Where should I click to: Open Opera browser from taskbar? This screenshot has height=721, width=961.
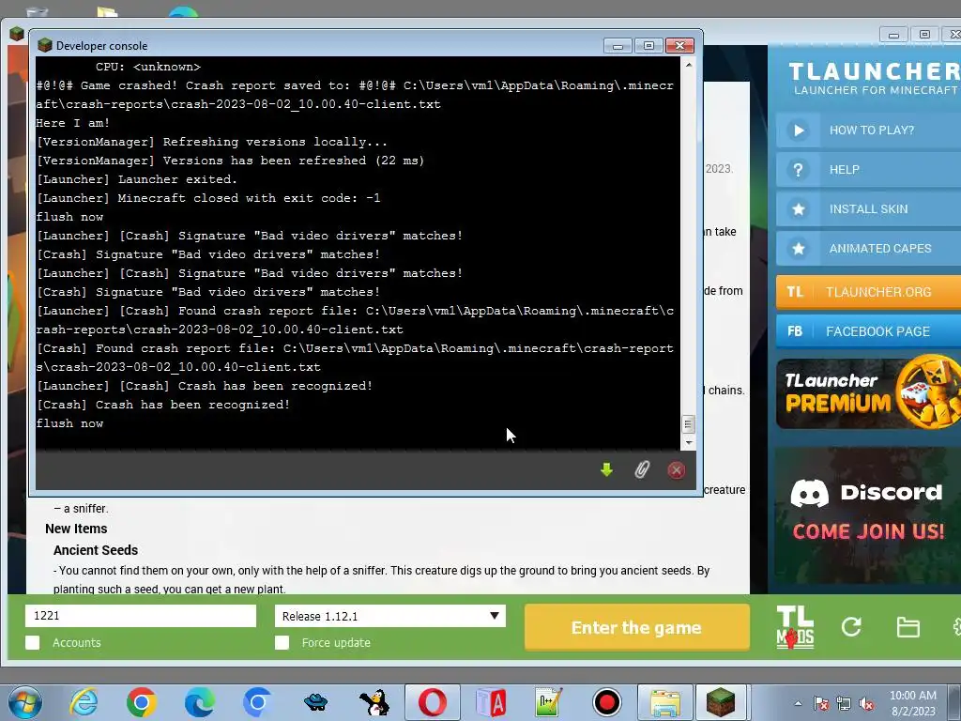433,702
